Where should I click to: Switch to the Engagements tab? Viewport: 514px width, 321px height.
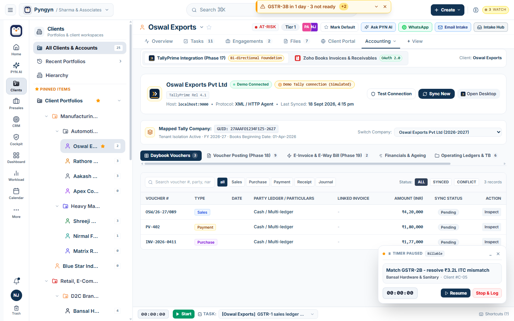[x=248, y=41]
